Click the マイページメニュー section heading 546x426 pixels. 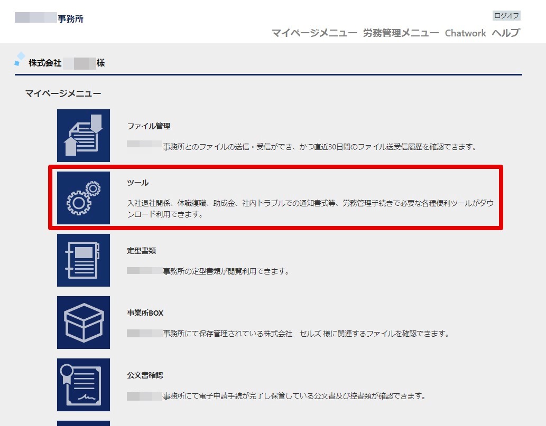[x=63, y=93]
